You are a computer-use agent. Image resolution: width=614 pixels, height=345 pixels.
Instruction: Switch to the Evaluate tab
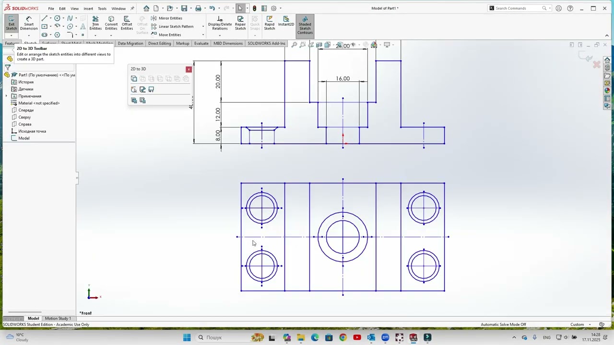(201, 44)
